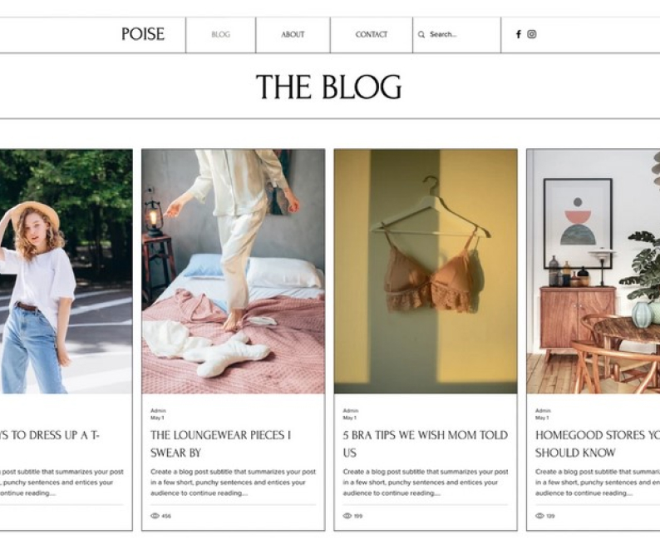The height and width of the screenshot is (545, 660).
Task: Open the Facebook social icon
Action: click(x=519, y=35)
